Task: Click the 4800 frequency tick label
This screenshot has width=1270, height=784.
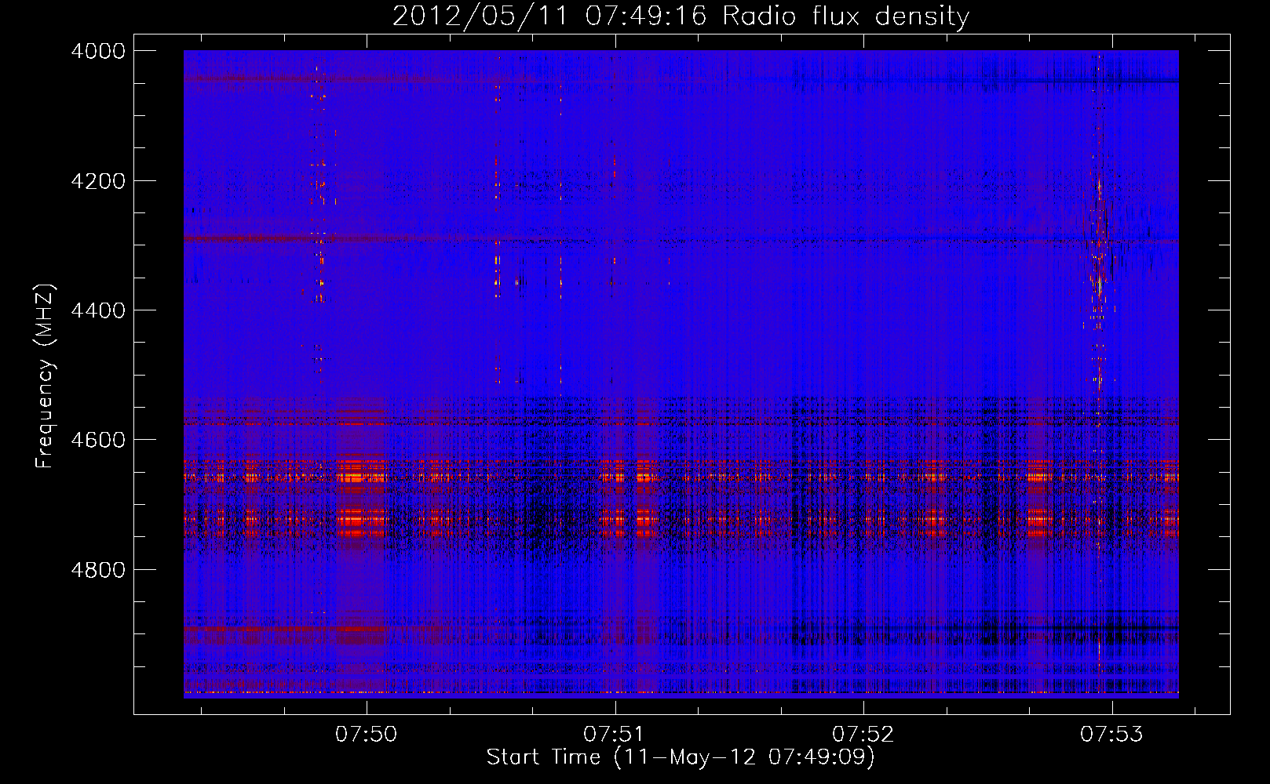Action: [98, 570]
